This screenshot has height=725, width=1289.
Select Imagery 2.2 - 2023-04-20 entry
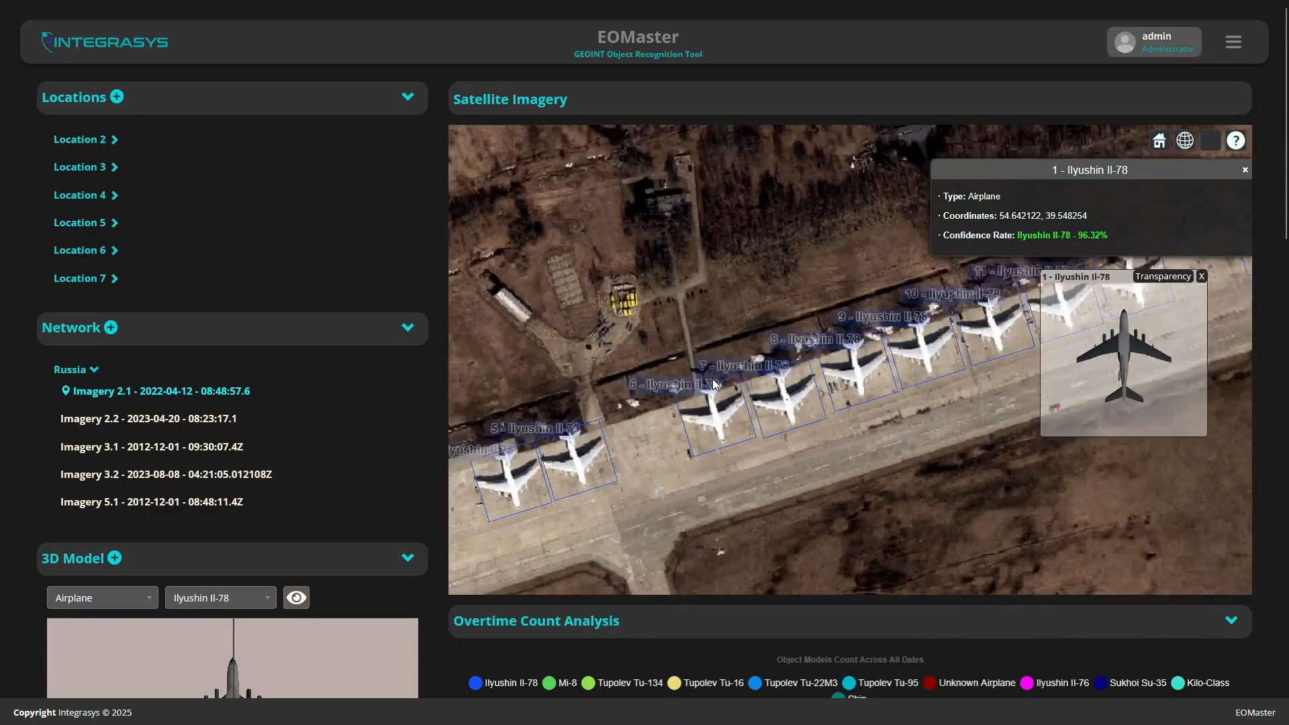[148, 419]
